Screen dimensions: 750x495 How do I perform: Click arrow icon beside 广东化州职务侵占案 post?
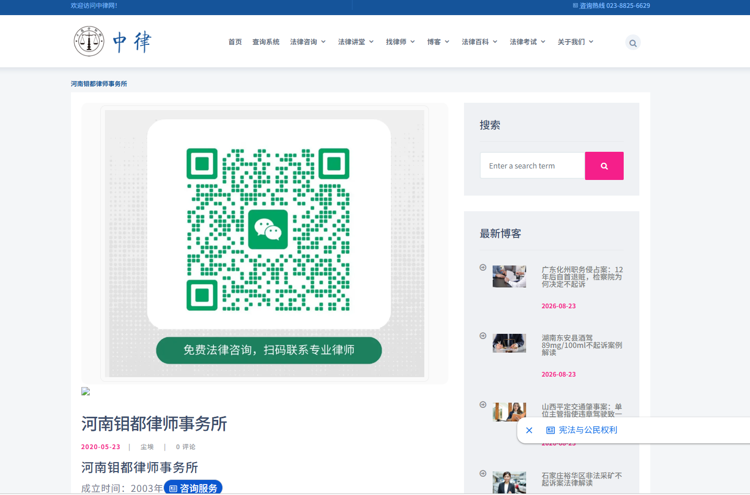[x=483, y=268]
